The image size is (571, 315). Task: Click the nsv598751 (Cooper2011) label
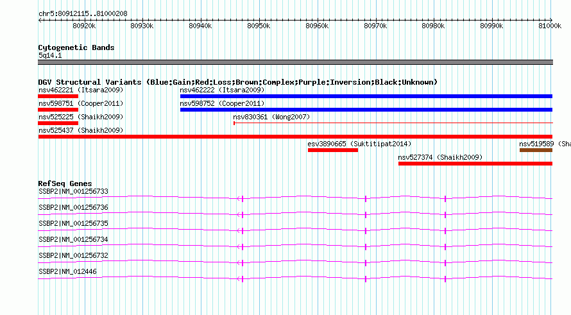pos(81,103)
